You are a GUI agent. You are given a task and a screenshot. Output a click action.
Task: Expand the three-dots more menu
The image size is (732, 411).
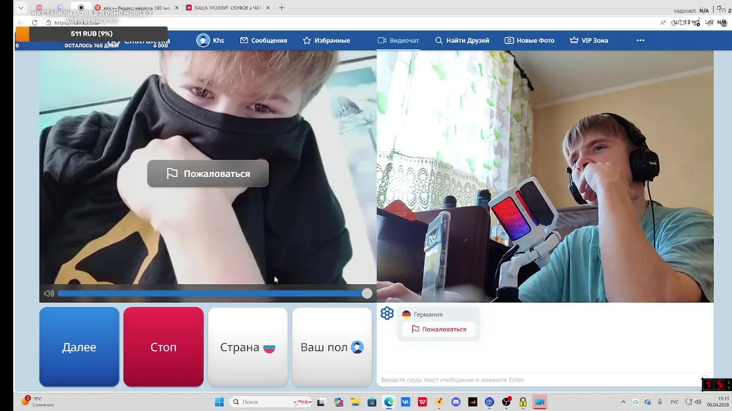tap(640, 41)
